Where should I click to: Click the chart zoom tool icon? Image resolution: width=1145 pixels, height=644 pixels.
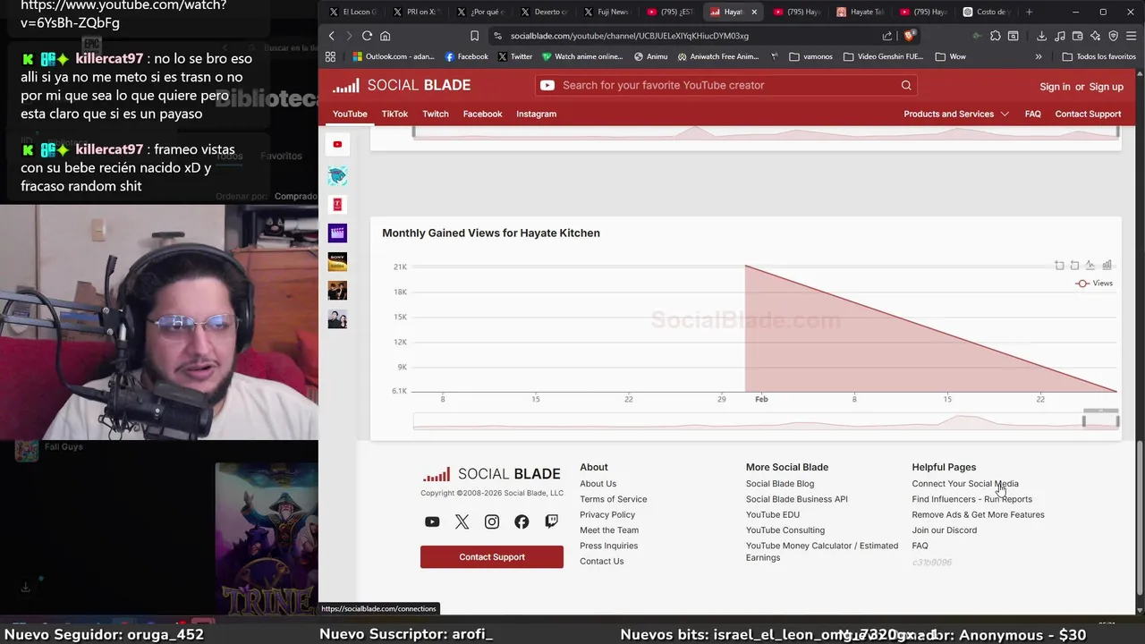[1059, 265]
